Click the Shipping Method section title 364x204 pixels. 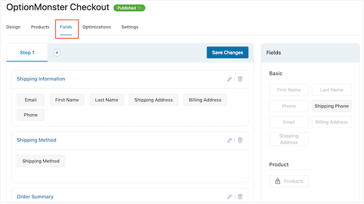(x=36, y=140)
